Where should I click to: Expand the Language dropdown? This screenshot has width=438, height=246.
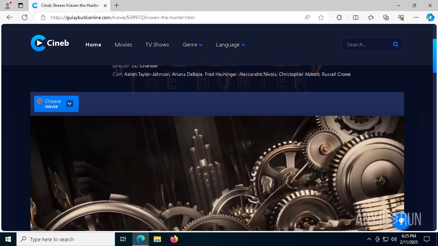pyautogui.click(x=231, y=45)
